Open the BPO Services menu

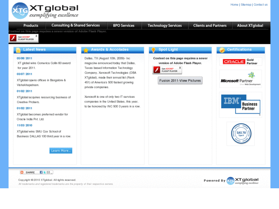[124, 25]
